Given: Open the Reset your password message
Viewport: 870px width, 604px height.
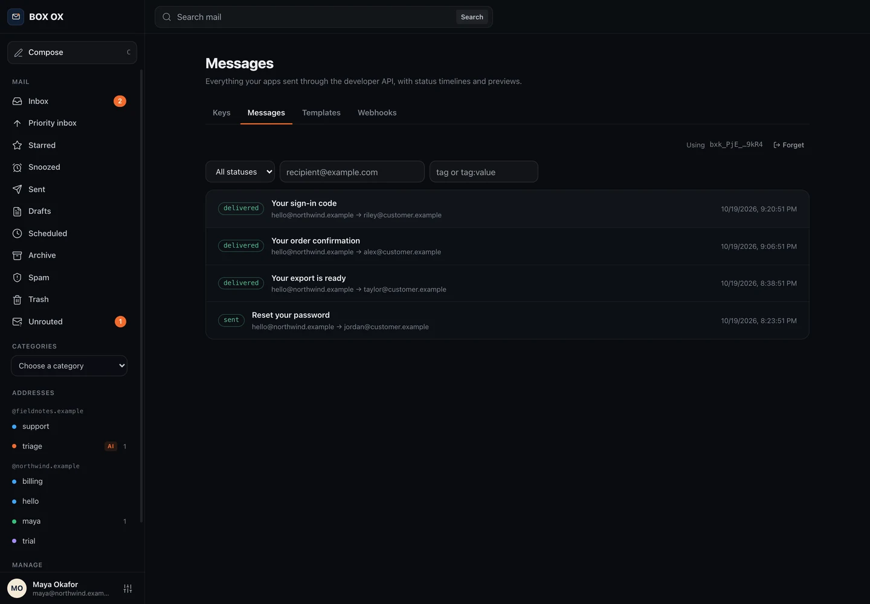Looking at the screenshot, I should pos(507,321).
